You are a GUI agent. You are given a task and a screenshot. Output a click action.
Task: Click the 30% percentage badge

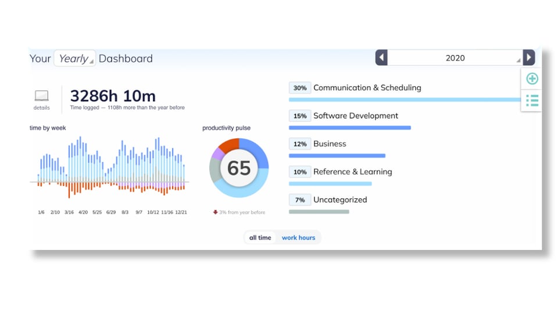[300, 88]
